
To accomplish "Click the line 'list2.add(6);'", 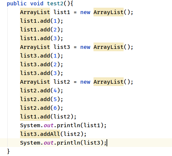I will [x=41, y=108].
